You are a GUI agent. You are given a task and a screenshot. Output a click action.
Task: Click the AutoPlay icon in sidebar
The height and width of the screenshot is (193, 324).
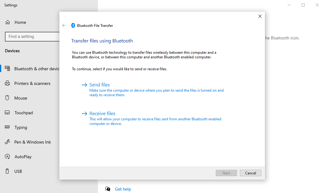pos(7,156)
